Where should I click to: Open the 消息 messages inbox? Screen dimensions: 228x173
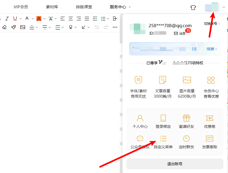180,33
